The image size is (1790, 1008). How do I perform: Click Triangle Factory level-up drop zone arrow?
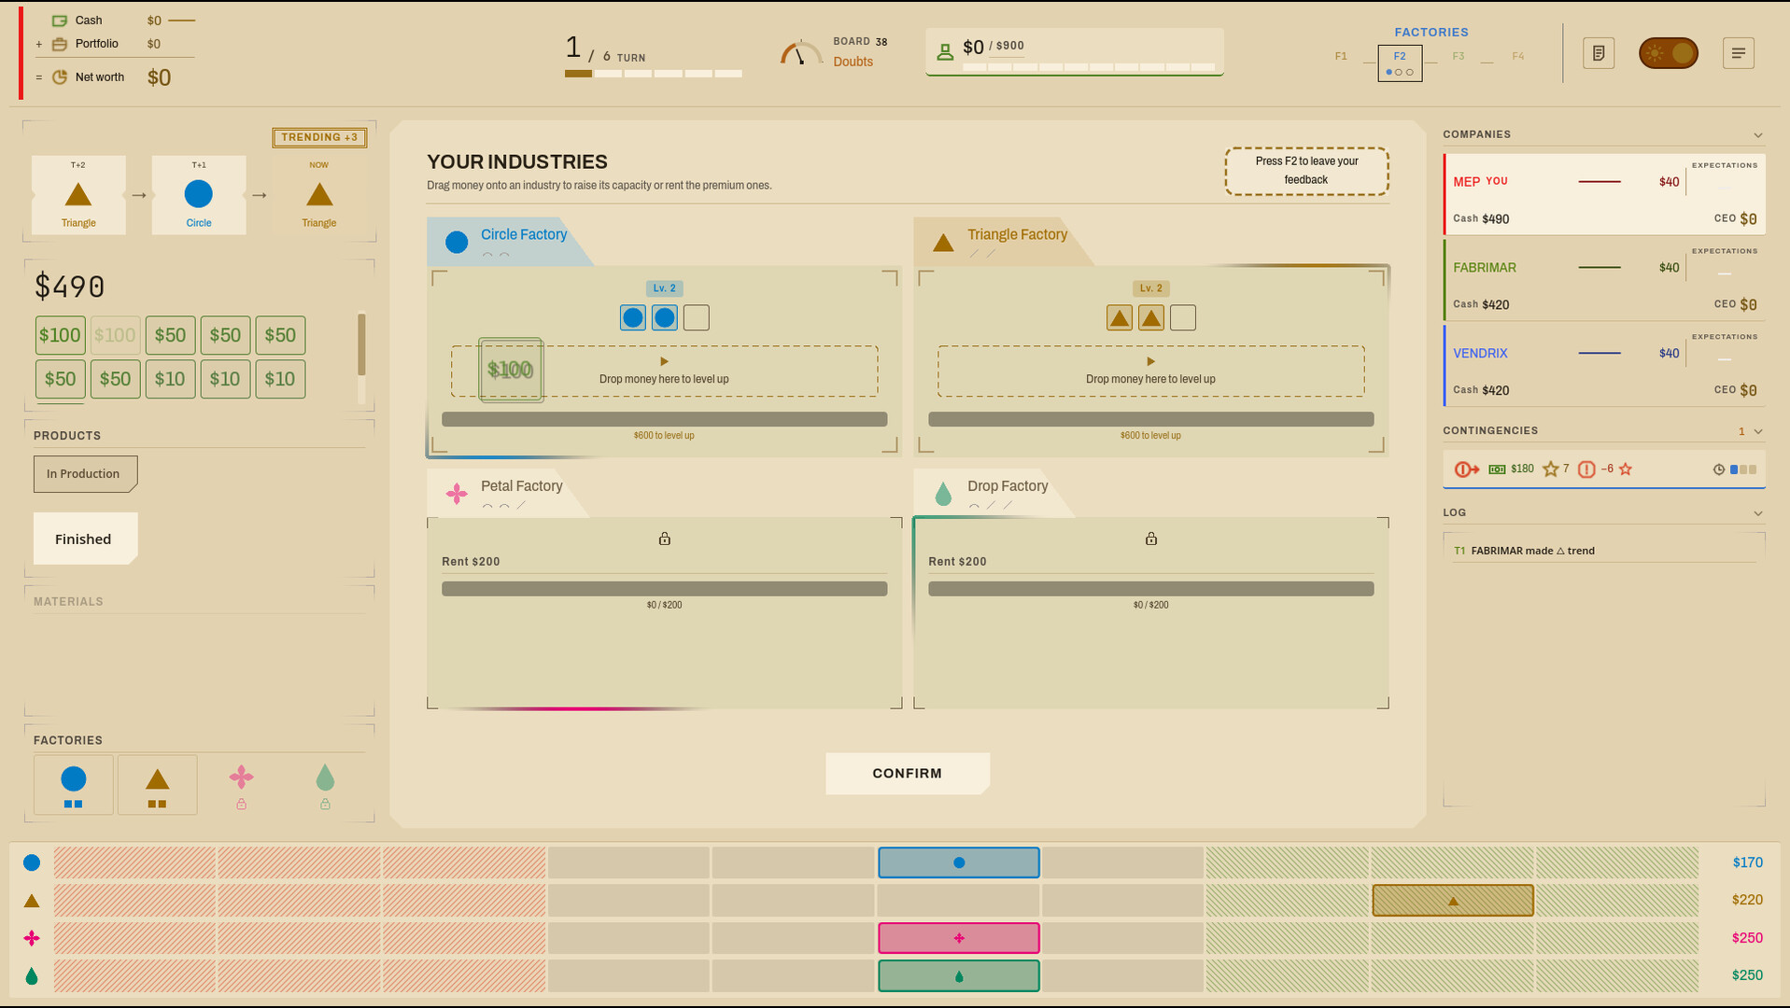pos(1150,361)
